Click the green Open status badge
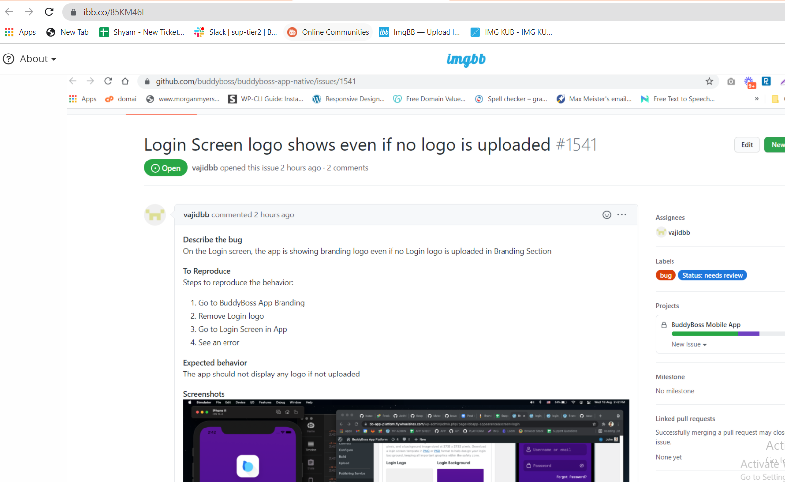This screenshot has width=785, height=482. 166,168
